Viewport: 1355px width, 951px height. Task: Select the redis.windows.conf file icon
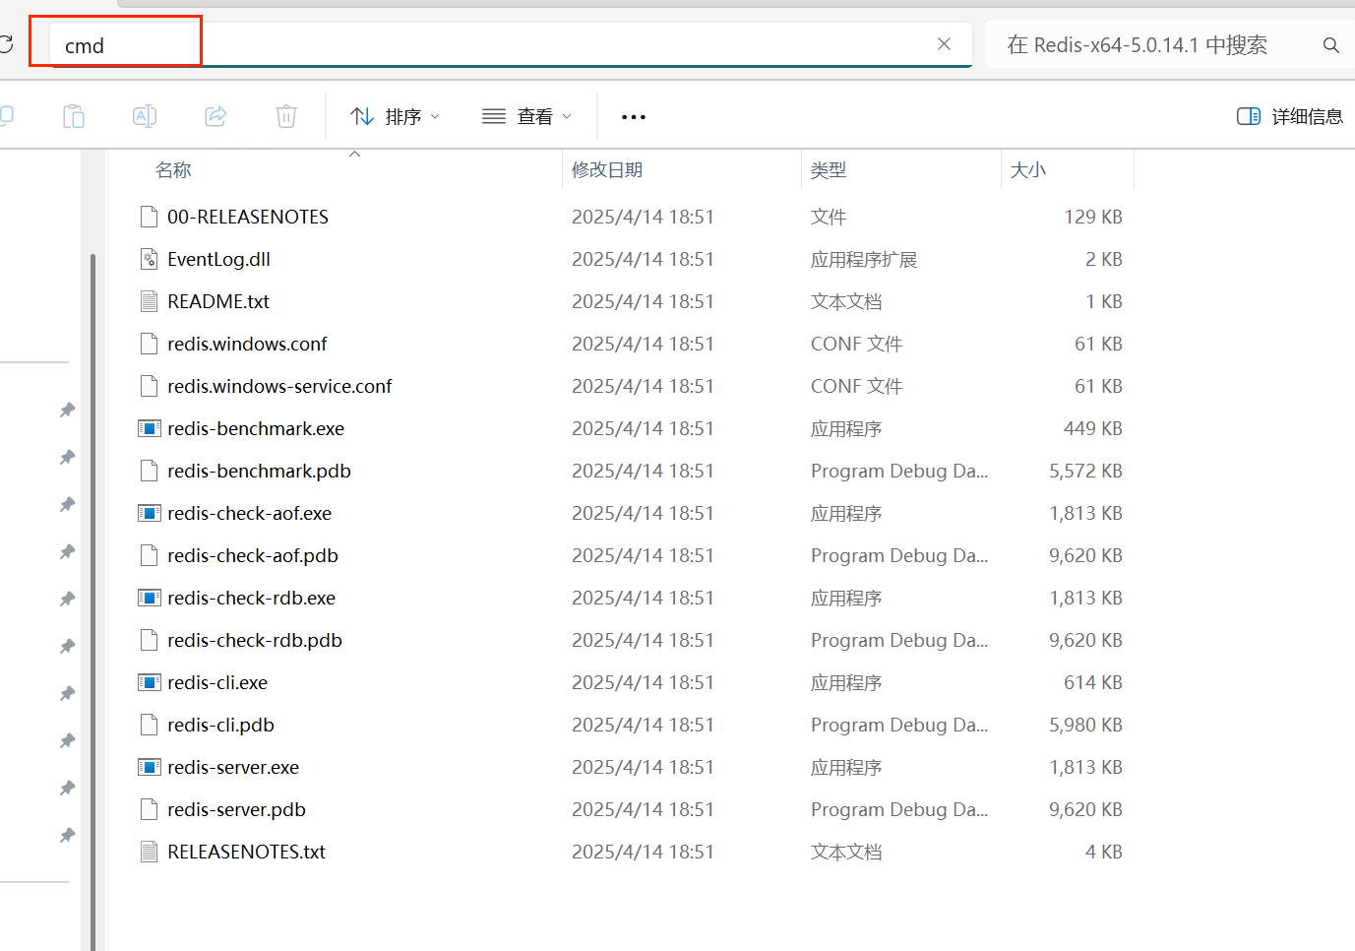(149, 344)
